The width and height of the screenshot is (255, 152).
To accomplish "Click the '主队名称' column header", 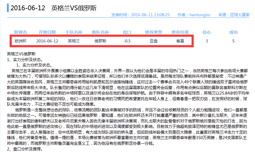I will coord(74,32).
